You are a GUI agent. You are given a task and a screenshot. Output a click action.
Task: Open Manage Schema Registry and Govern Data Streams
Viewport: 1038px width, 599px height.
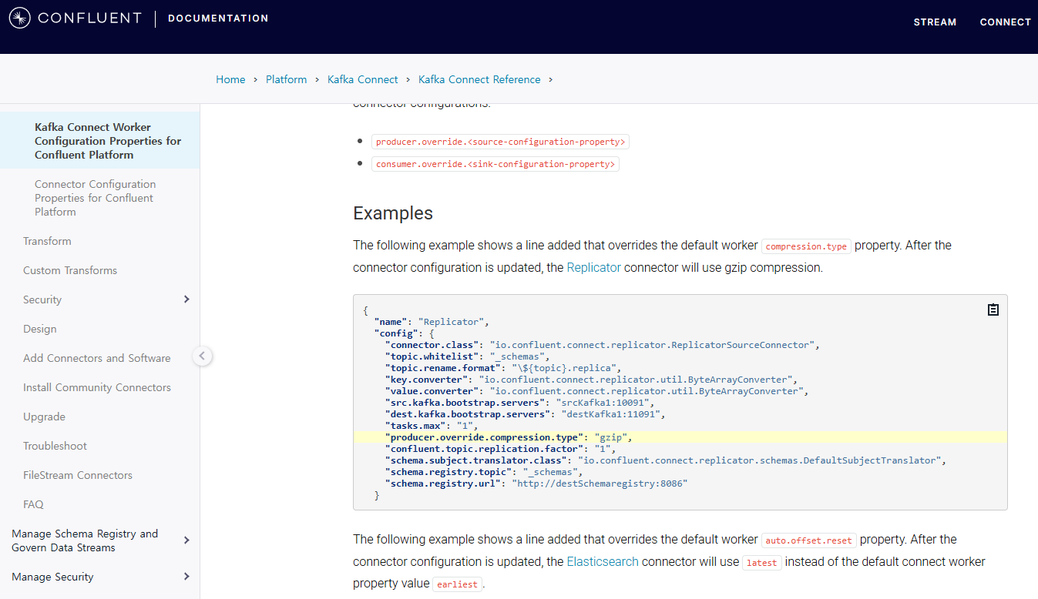(85, 540)
